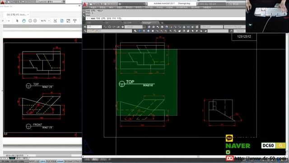Screen dimensions: 289x163
Task: Close the [DC교육] document tab in Reader
Action: pyautogui.click(x=28, y=14)
